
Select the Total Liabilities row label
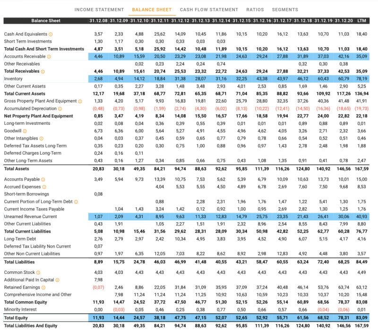[19, 262]
